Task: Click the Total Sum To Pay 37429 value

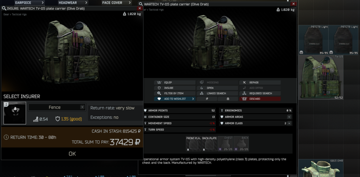Action: 125,142
